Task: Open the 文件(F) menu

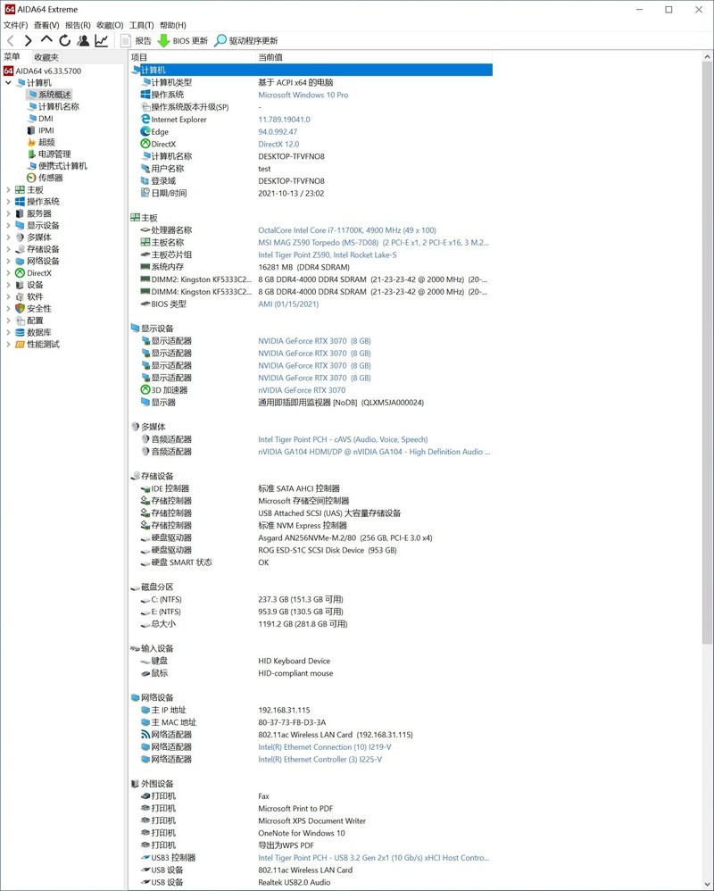Action: pyautogui.click(x=15, y=25)
